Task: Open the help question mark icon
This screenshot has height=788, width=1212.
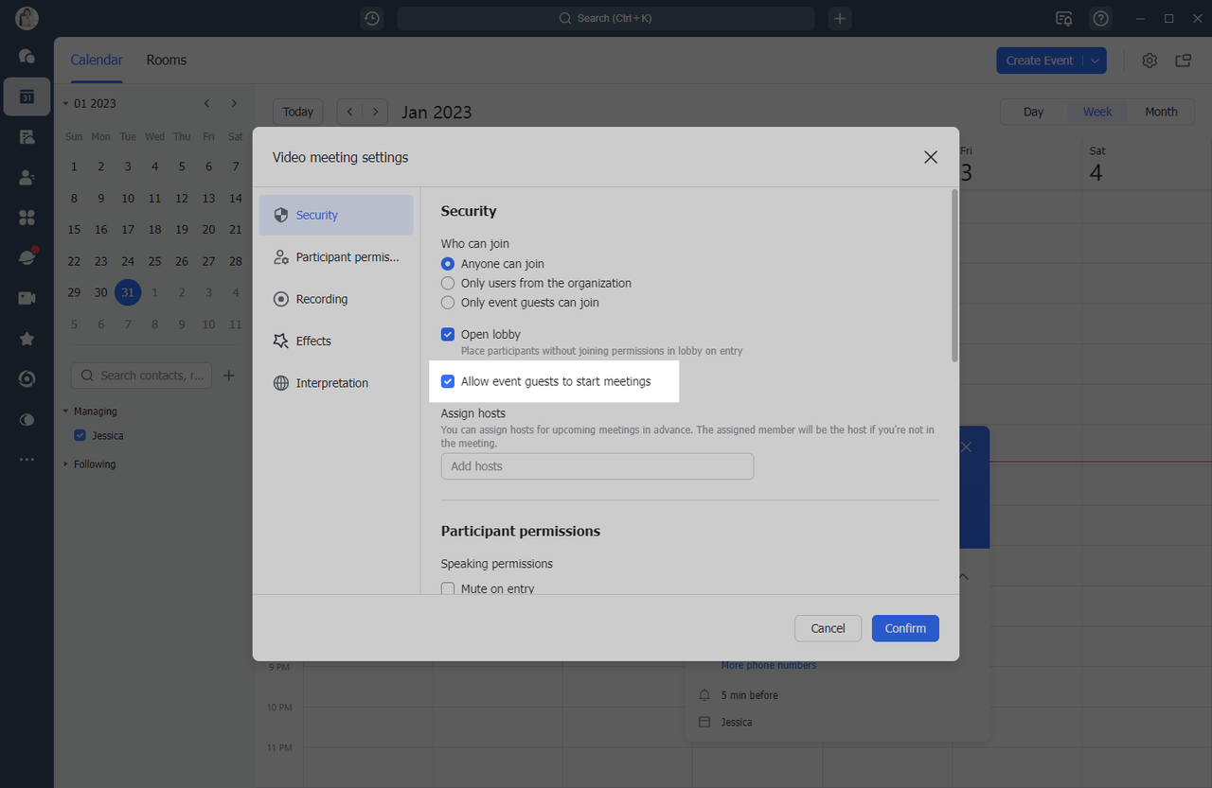Action: click(x=1100, y=18)
